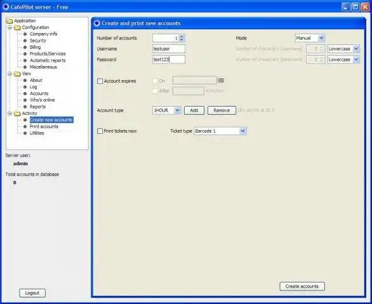Select Who's online in the tree
Viewport: 372px width, 304px height.
point(43,100)
